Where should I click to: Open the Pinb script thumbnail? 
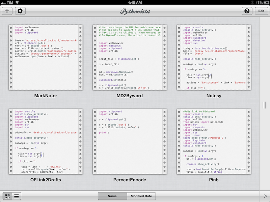tap(214, 141)
